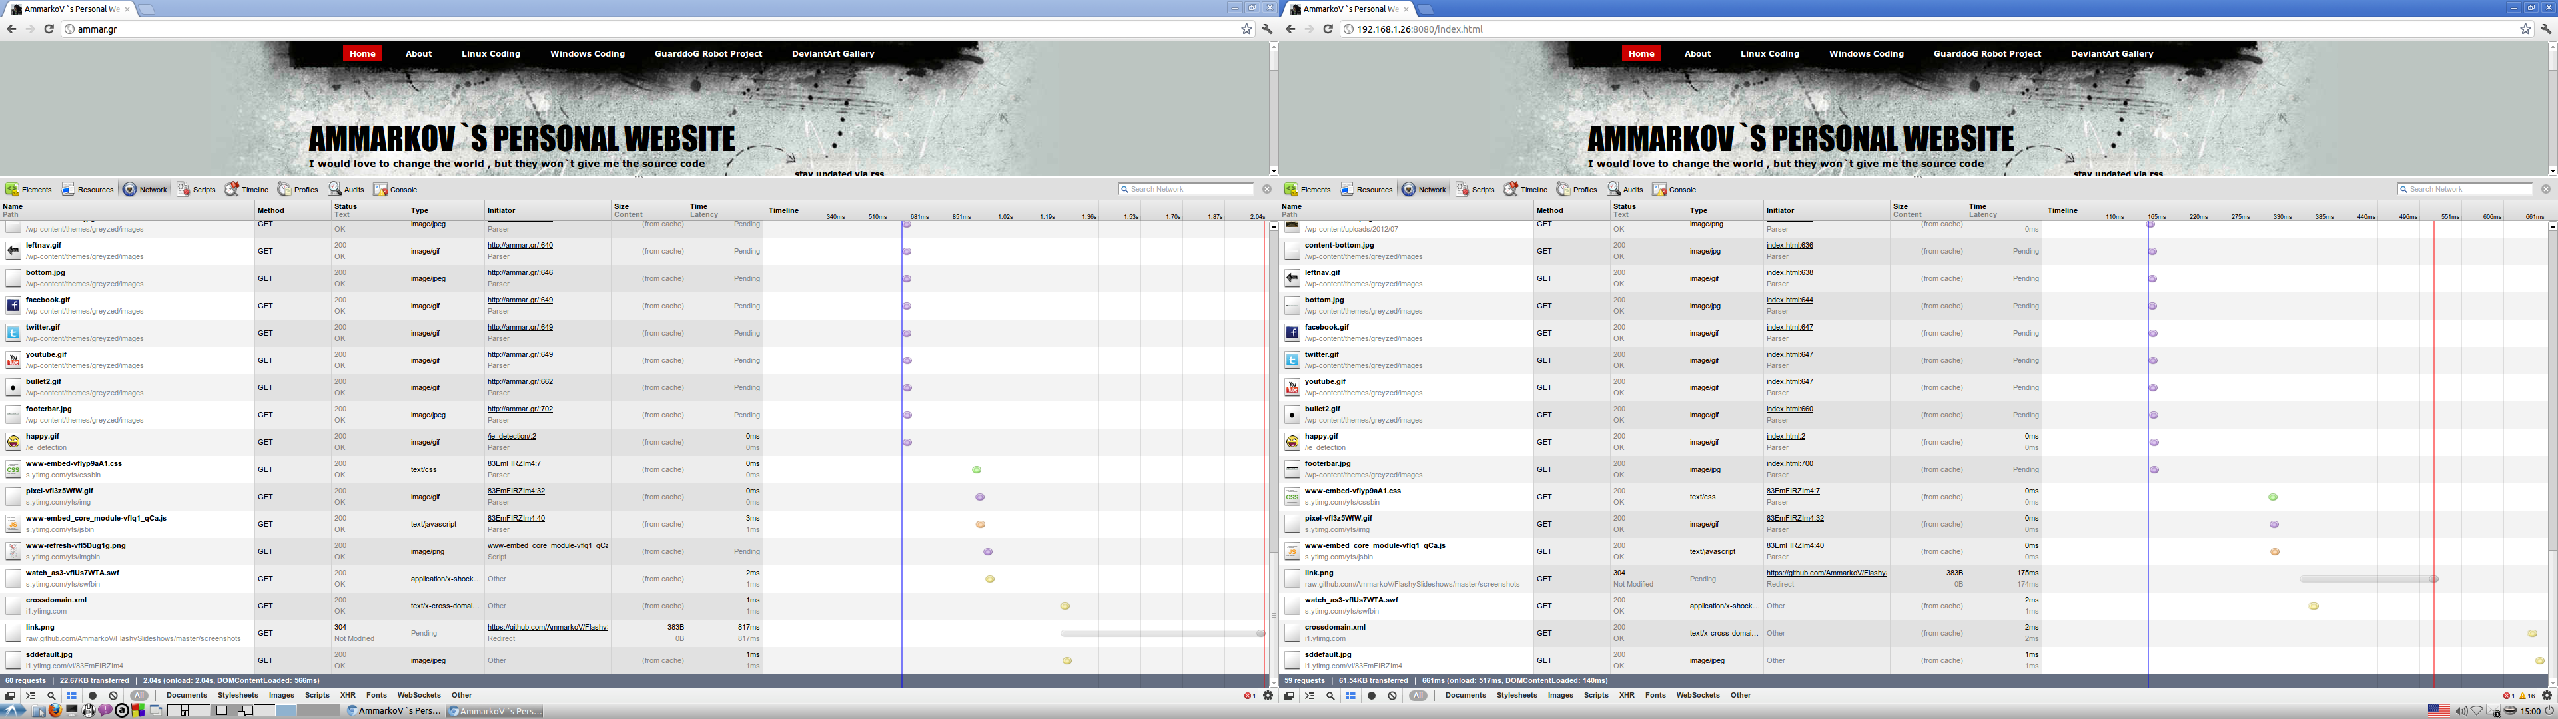2558x719 pixels.
Task: Switch to Timeline panel in left DevTools
Action: point(246,188)
